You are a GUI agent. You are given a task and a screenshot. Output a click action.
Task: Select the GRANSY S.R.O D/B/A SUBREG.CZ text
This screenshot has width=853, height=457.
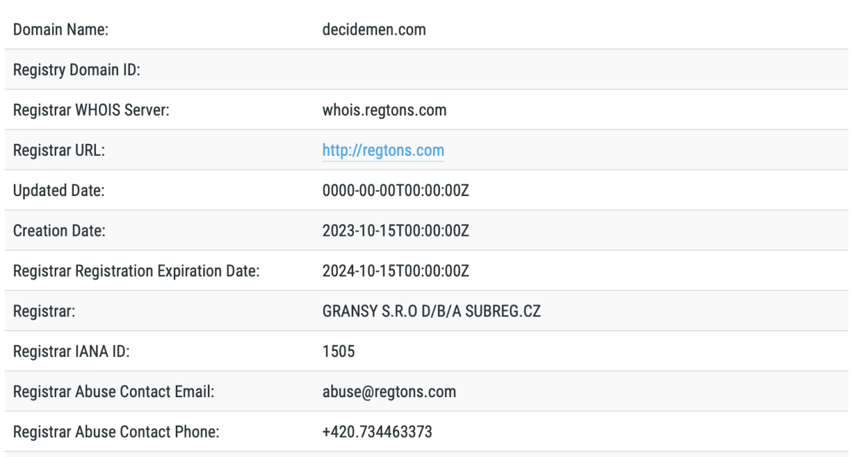coord(431,311)
